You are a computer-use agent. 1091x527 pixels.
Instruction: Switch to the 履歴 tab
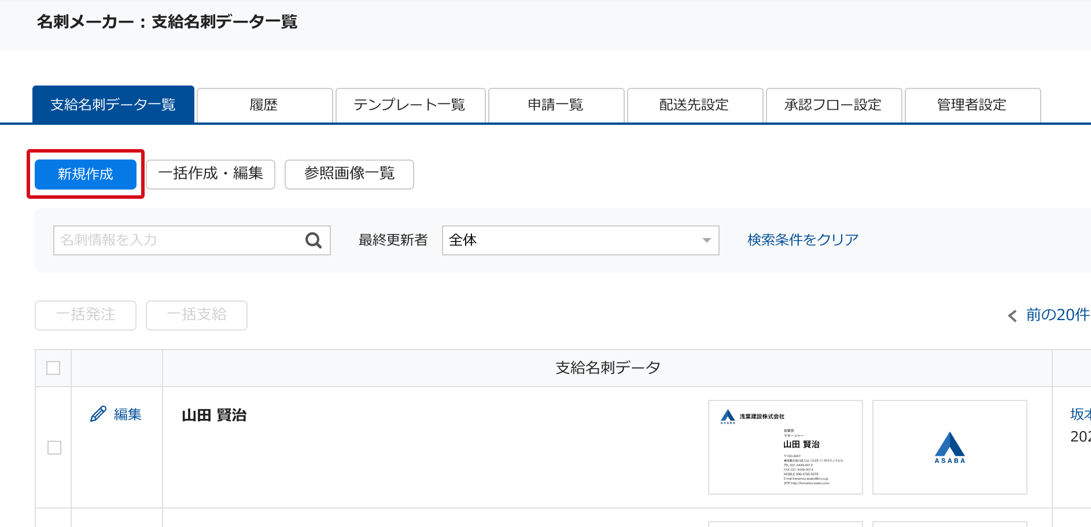point(264,105)
